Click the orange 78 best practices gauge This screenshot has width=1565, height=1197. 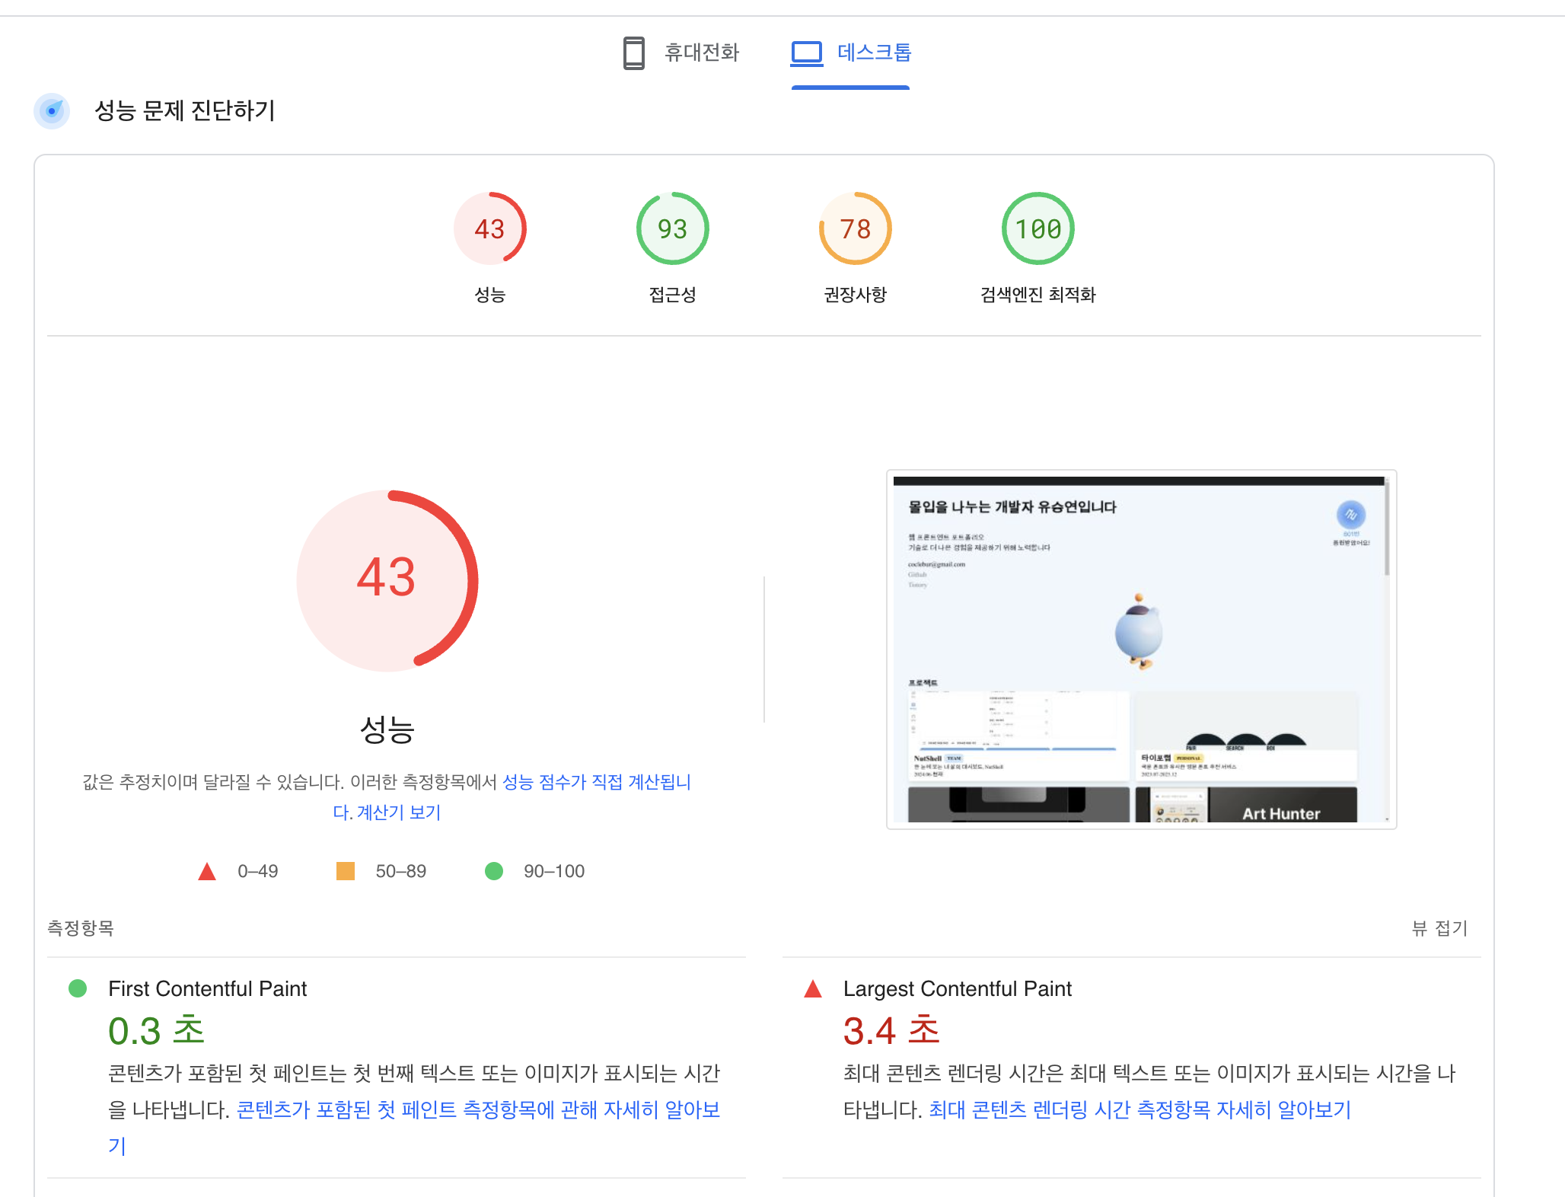point(855,228)
